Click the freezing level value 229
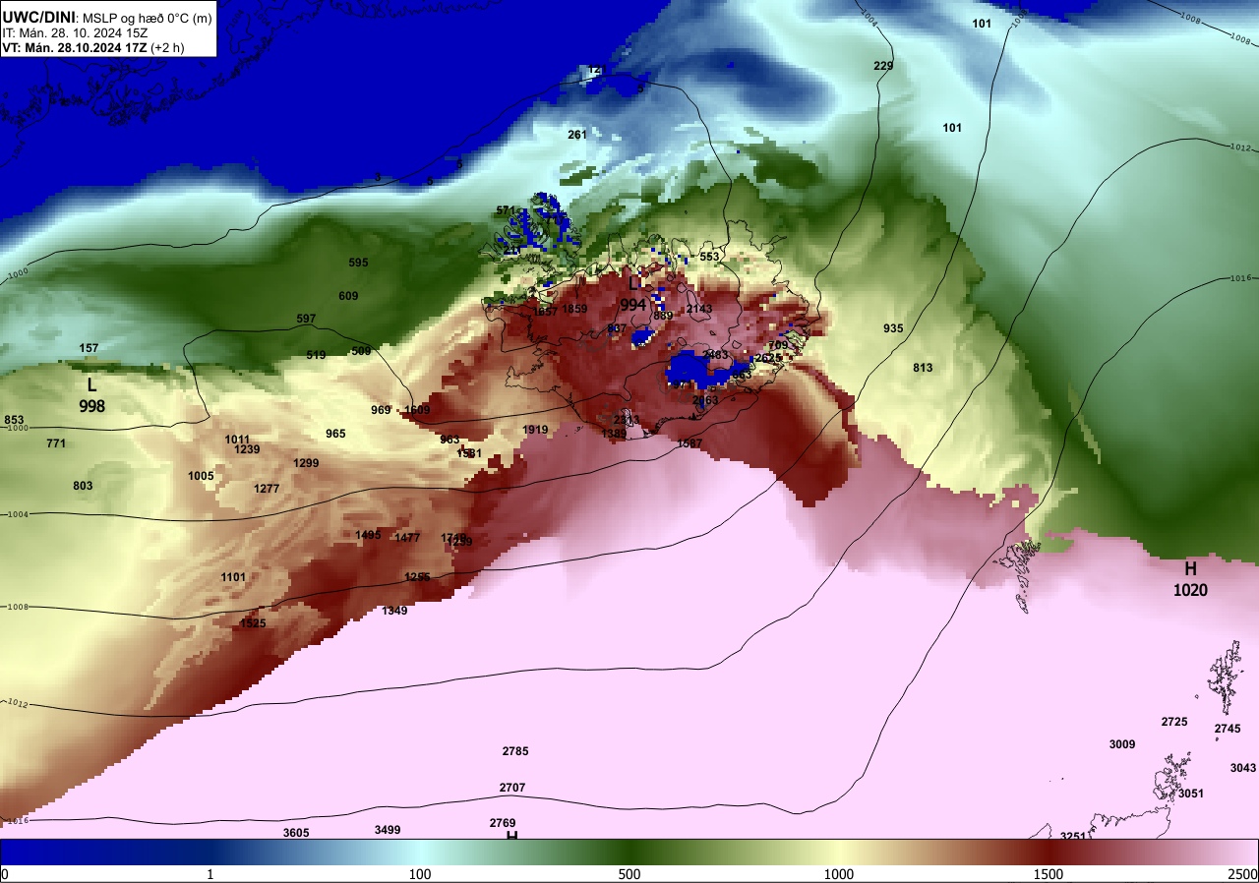This screenshot has height=883, width=1259. pos(883,66)
